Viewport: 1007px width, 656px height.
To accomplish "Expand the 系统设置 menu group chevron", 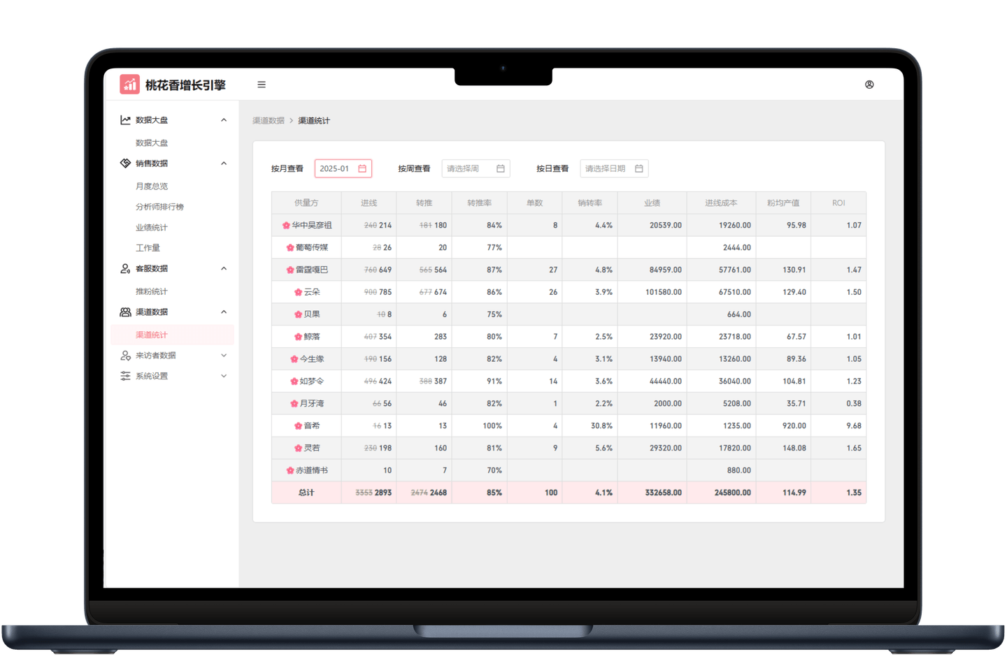I will coord(224,376).
